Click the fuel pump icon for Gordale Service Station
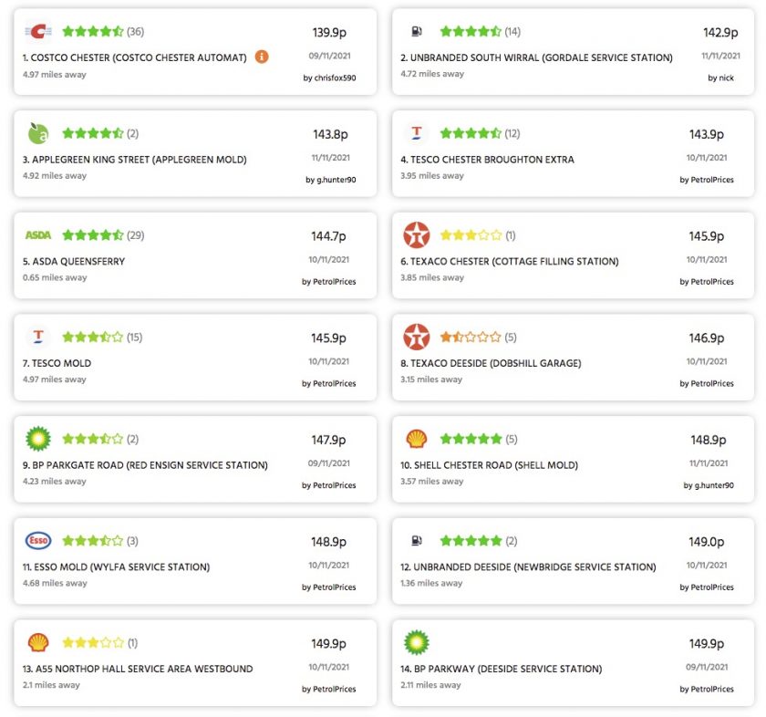Image resolution: width=766 pixels, height=717 pixels. tap(416, 32)
